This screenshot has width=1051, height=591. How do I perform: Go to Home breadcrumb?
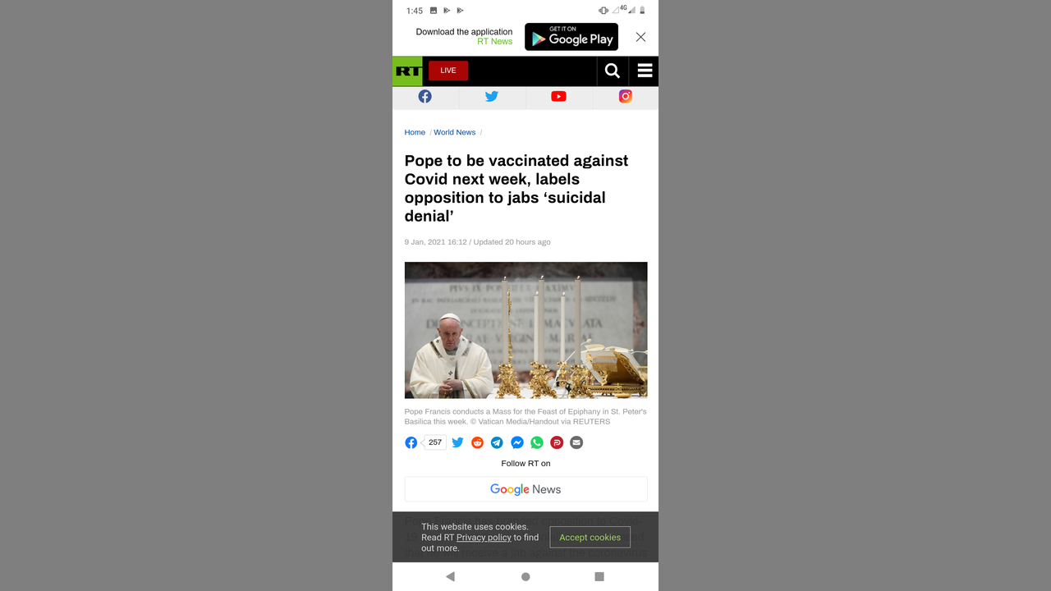pyautogui.click(x=415, y=132)
